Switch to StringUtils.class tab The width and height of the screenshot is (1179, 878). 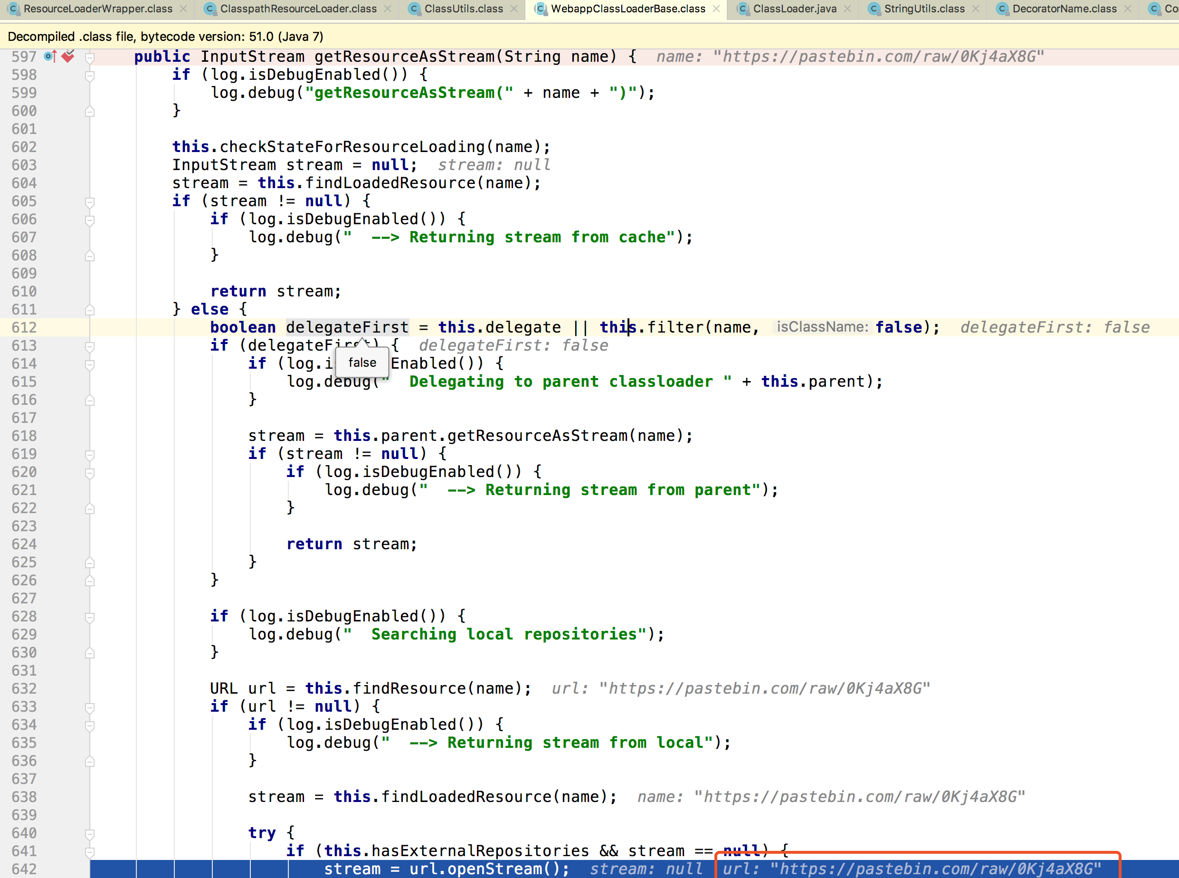(924, 9)
